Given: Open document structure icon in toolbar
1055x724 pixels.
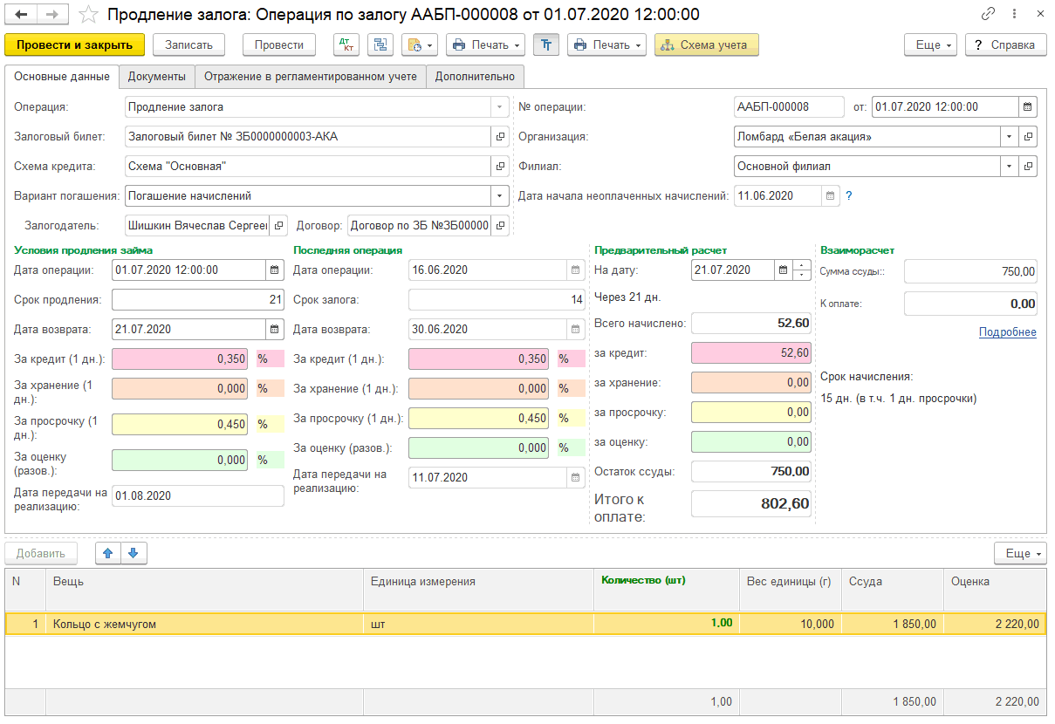Looking at the screenshot, I should click(x=380, y=44).
